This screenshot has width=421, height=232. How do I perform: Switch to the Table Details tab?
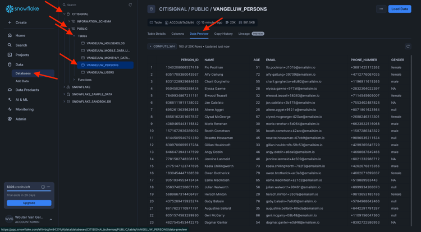tap(157, 34)
